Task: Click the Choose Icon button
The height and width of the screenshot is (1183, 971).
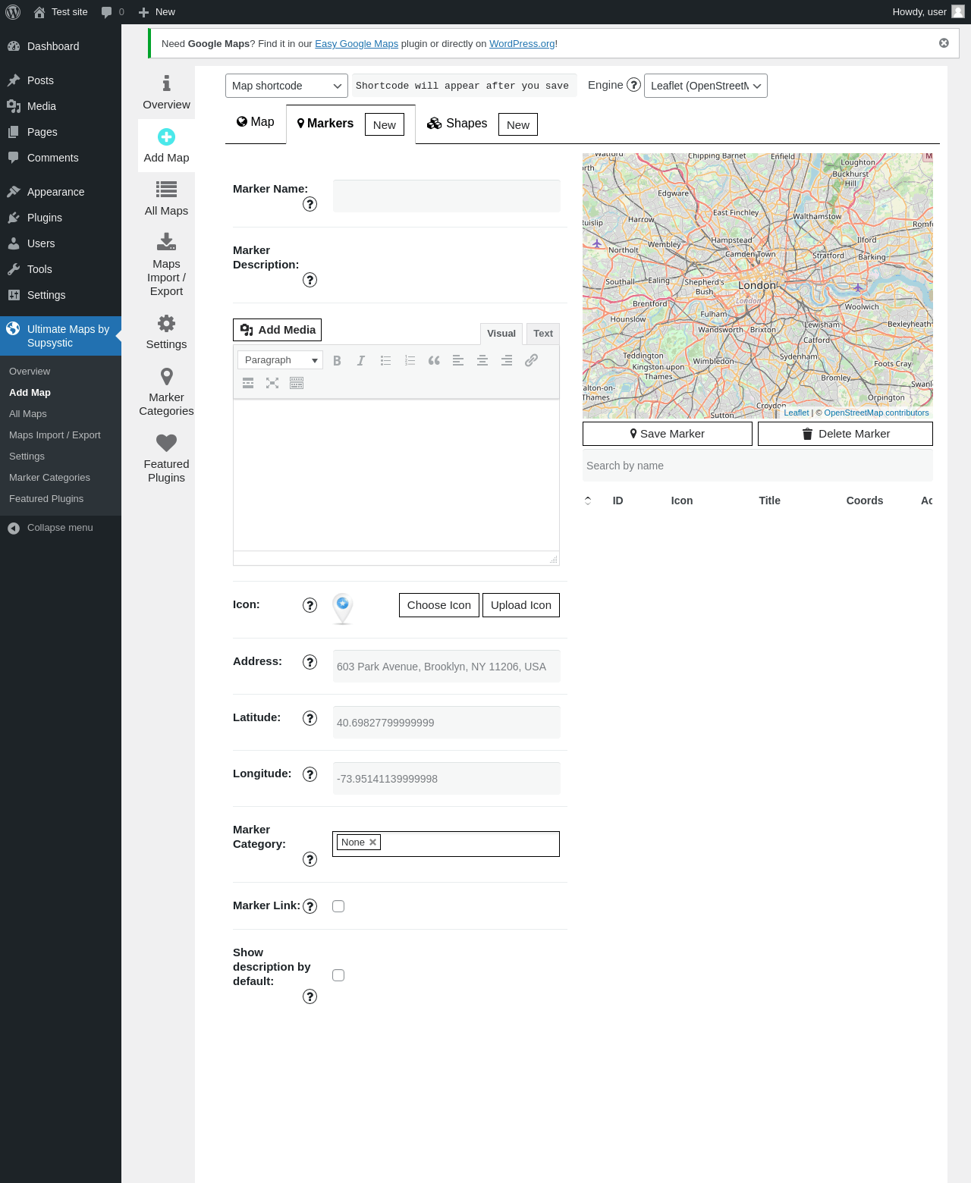Action: pyautogui.click(x=439, y=605)
